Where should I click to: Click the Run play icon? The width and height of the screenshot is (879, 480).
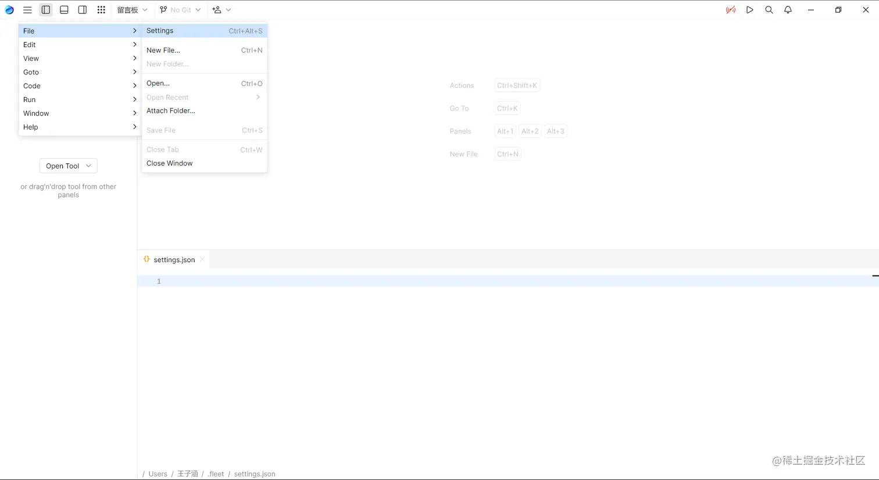(750, 10)
